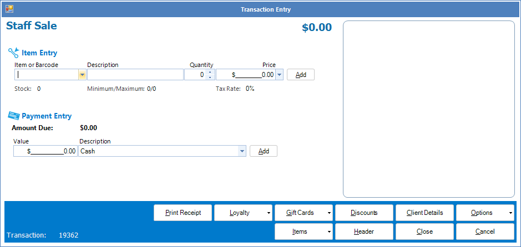Increase quantity with the up stepper arrow

(x=210, y=72)
